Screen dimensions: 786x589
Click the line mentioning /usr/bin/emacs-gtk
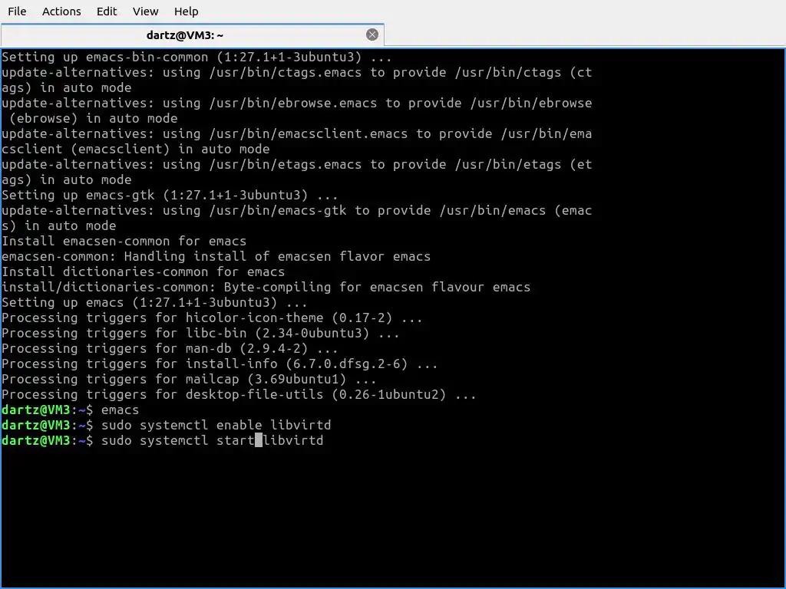[x=297, y=210]
